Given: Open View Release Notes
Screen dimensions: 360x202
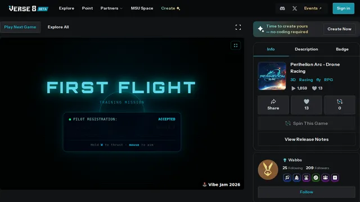Looking at the screenshot, I should pos(307,139).
